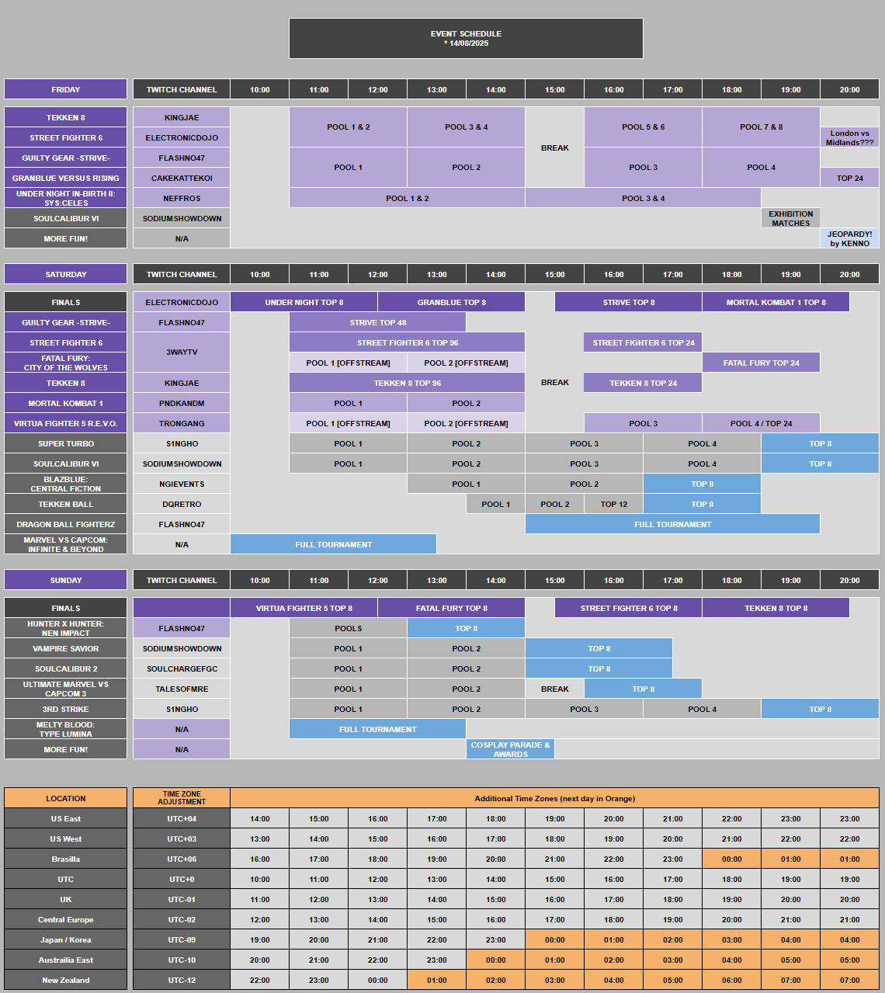The height and width of the screenshot is (993, 885).
Task: Select the VAMPIRE SAVIOR row label
Action: 66,648
